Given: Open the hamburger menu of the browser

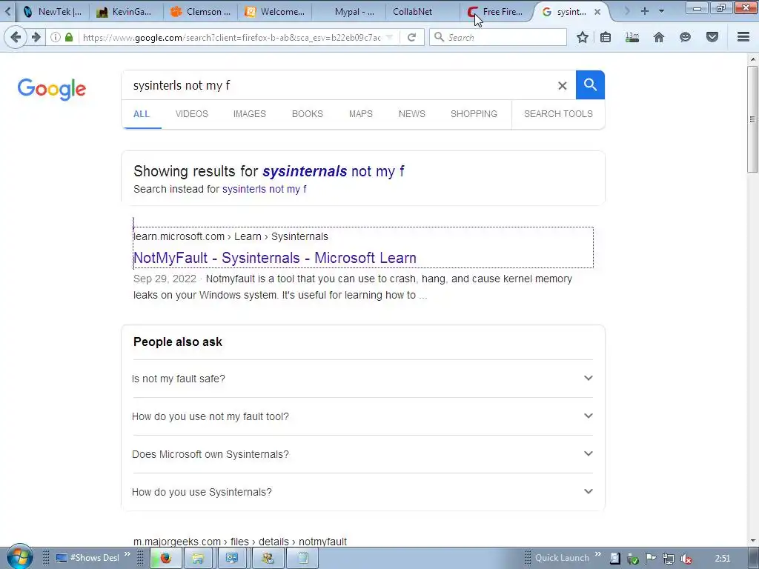Looking at the screenshot, I should pyautogui.click(x=743, y=37).
